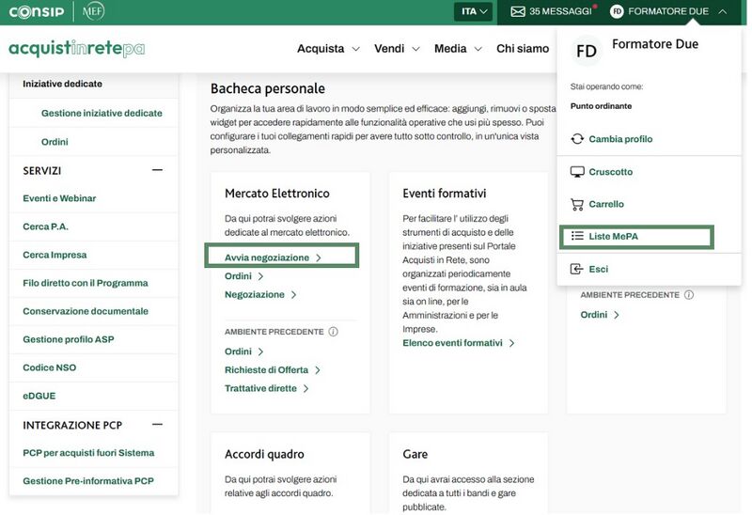The width and height of the screenshot is (752, 515).
Task: Click the Cruscotto monitor icon
Action: (577, 172)
